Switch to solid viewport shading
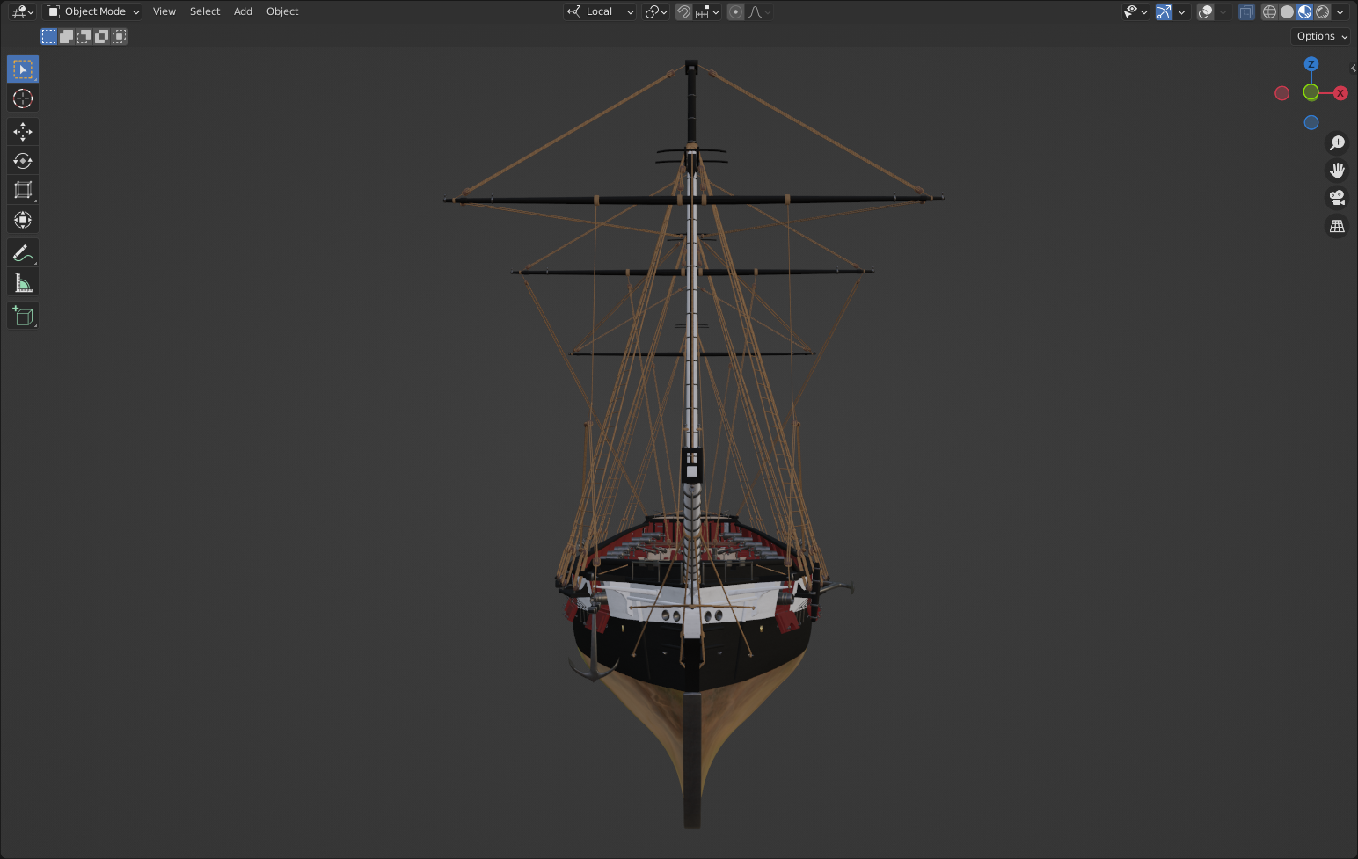 (x=1287, y=11)
